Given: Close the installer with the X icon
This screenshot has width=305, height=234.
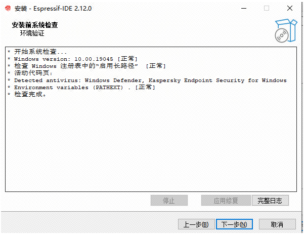Looking at the screenshot, I should 290,9.
